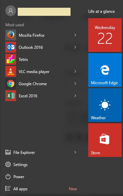This screenshot has height=196, width=123.
Task: Click the Power text entry
Action: (x=19, y=177)
